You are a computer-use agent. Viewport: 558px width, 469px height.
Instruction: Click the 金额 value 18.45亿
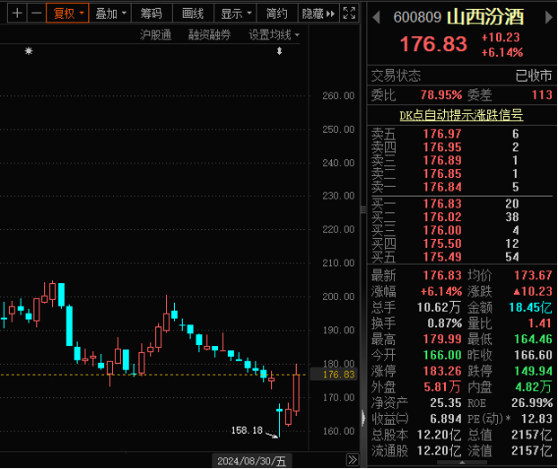pyautogui.click(x=530, y=307)
